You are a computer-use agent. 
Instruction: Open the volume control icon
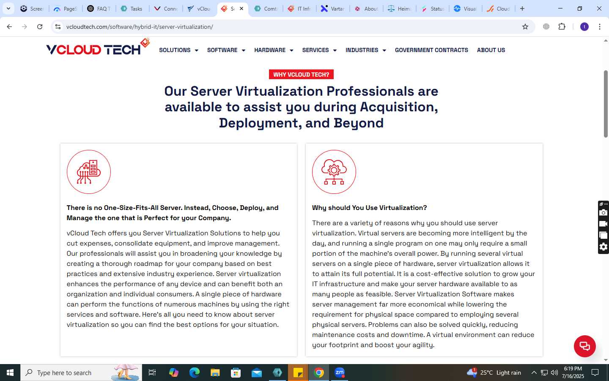point(554,373)
